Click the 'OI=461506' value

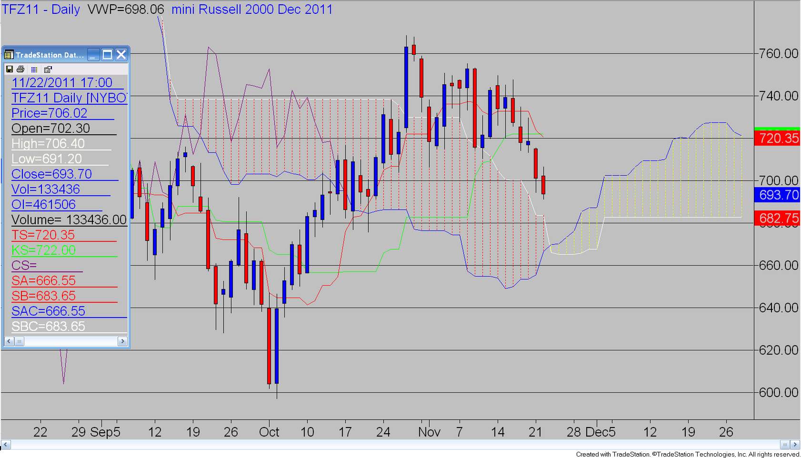43,204
